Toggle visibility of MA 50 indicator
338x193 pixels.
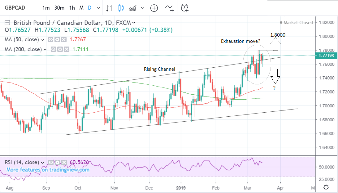pos(51,40)
